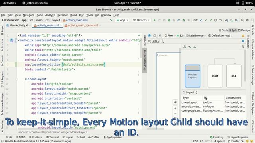Zoom out with the minus button
Viewport: 255px width, 143px height.
175,113
